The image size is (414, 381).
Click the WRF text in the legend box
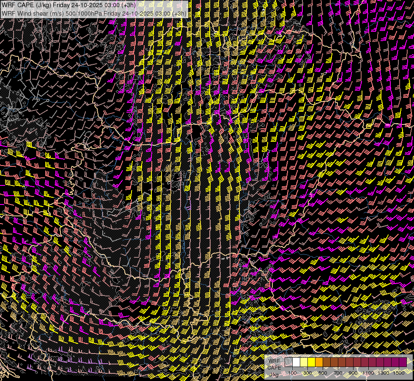click(274, 361)
